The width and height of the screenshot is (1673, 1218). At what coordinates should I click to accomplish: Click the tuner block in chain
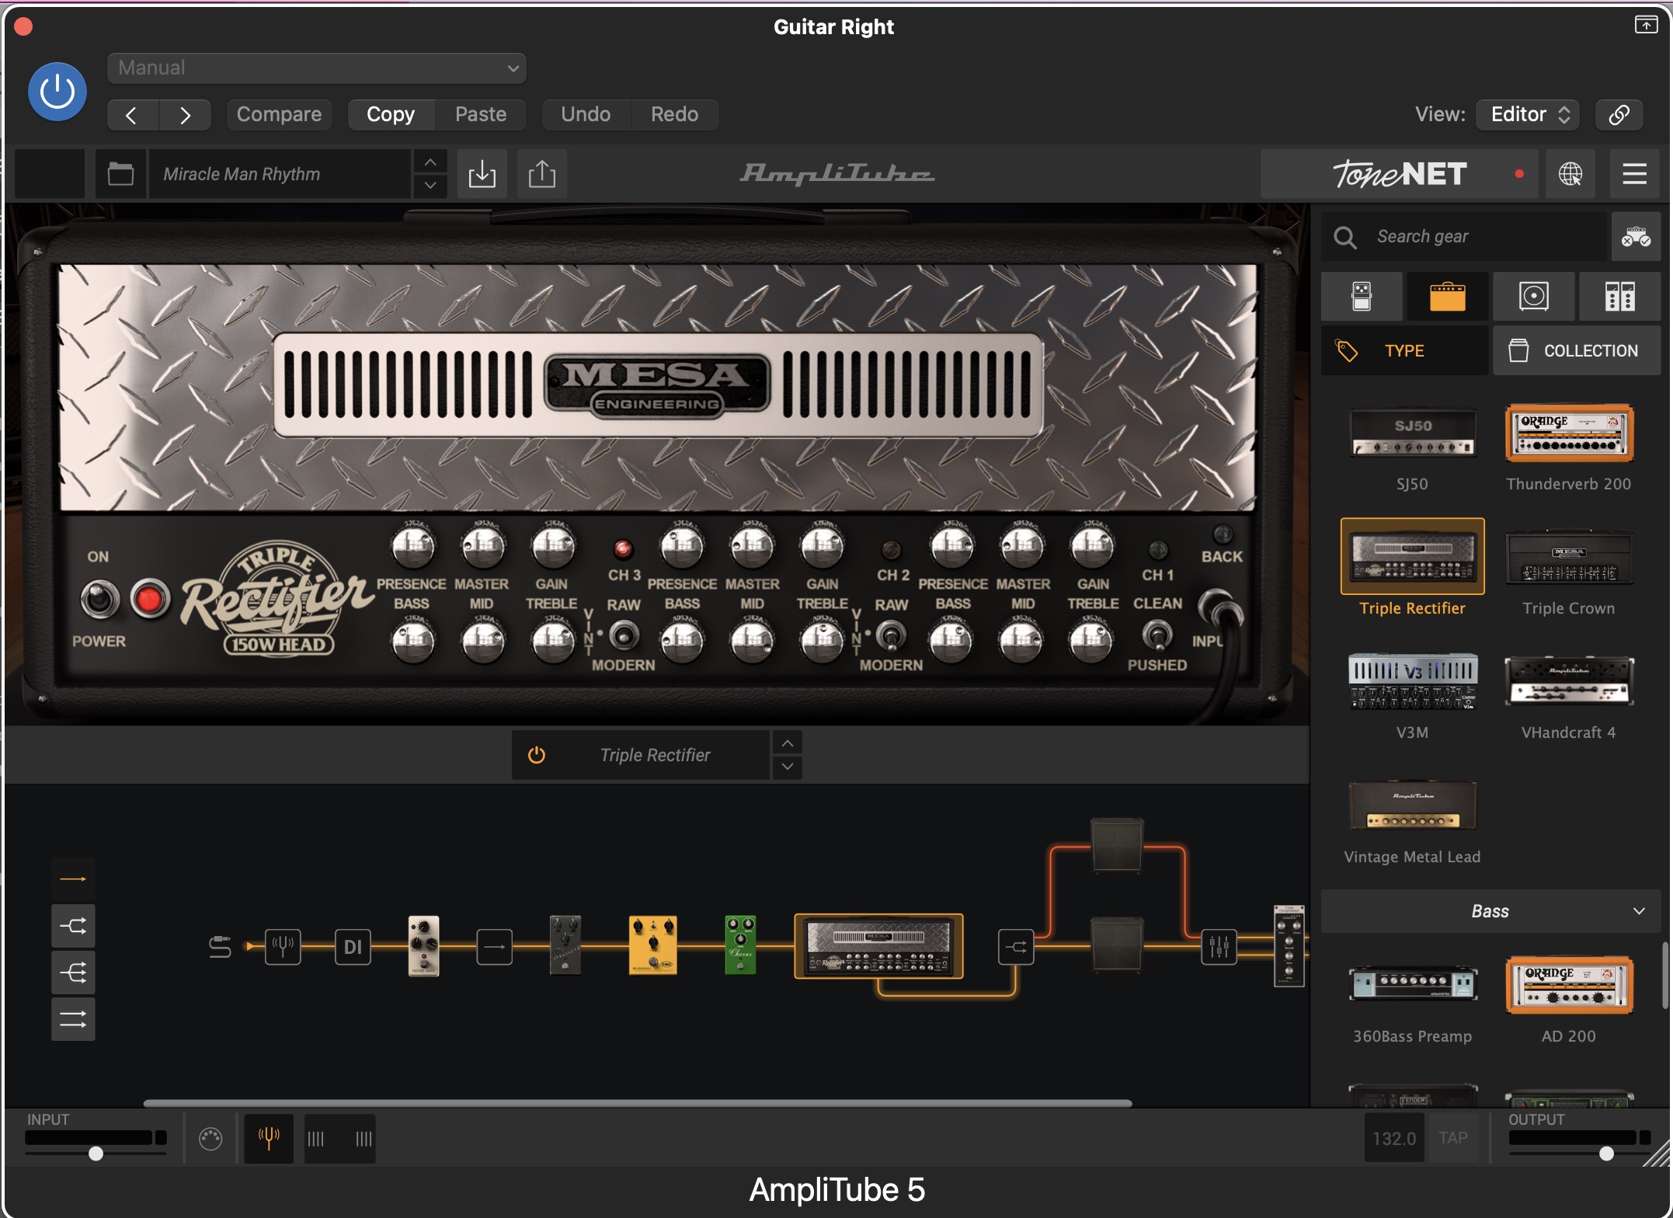[x=283, y=946]
